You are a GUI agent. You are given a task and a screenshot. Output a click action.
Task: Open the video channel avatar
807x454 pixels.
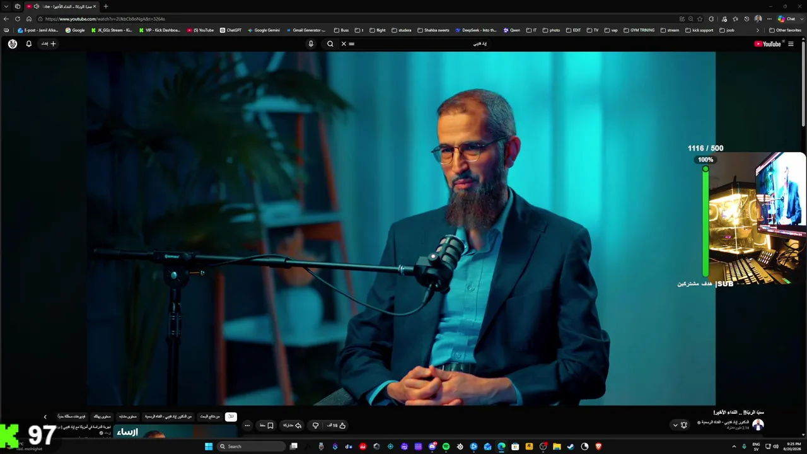[x=758, y=425]
